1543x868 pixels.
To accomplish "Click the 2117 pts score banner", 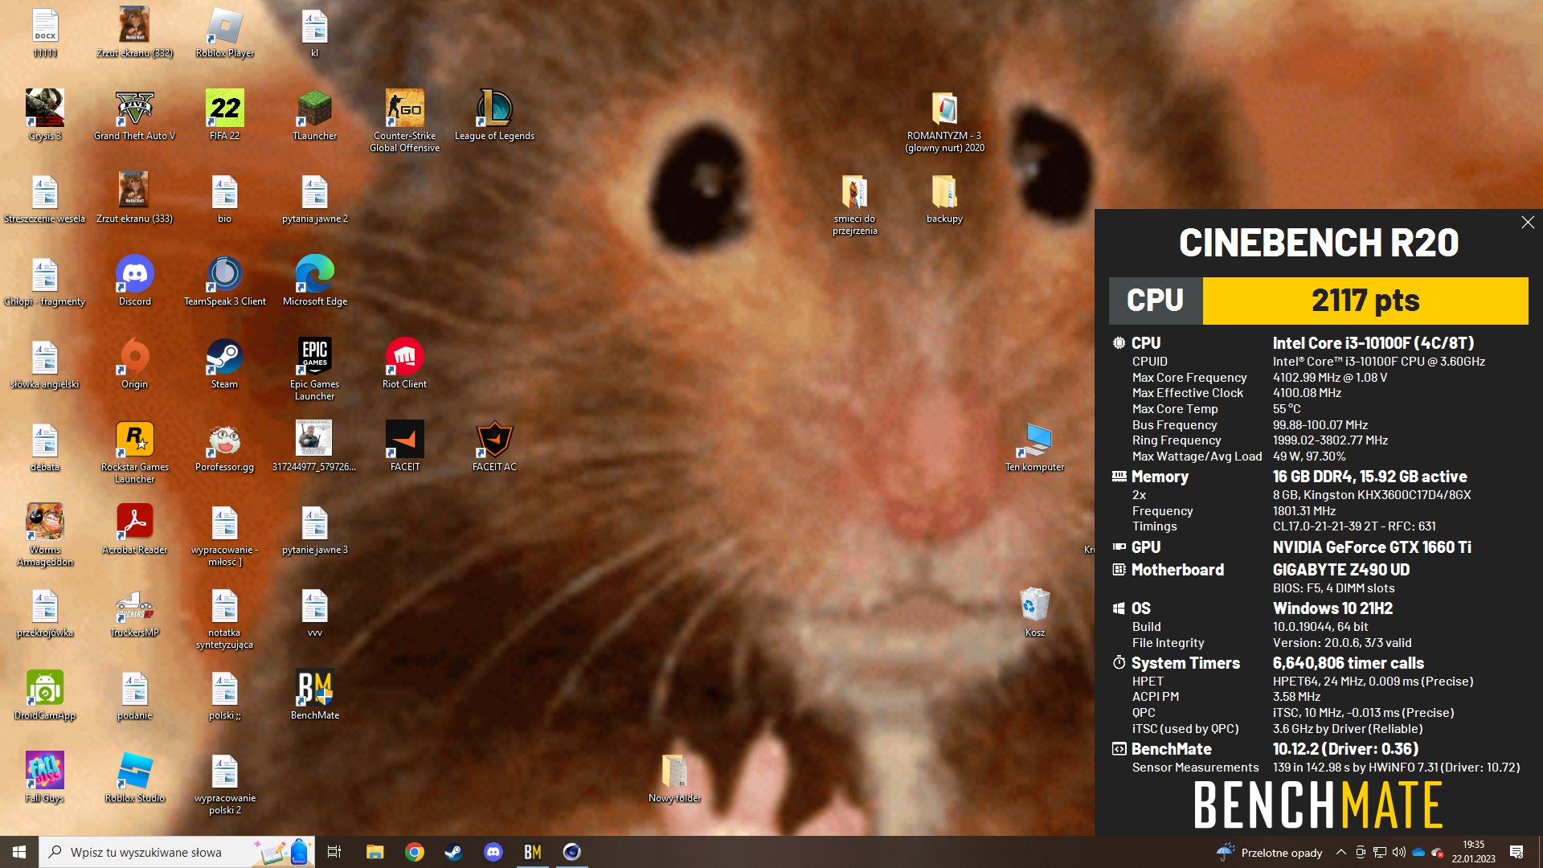I will (x=1365, y=301).
